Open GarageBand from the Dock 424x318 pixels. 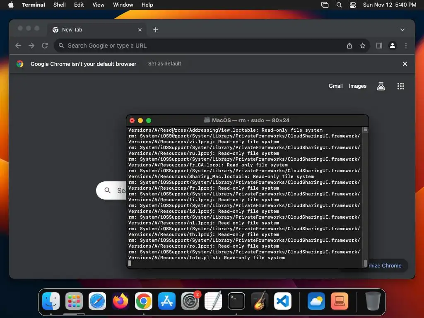point(260,301)
